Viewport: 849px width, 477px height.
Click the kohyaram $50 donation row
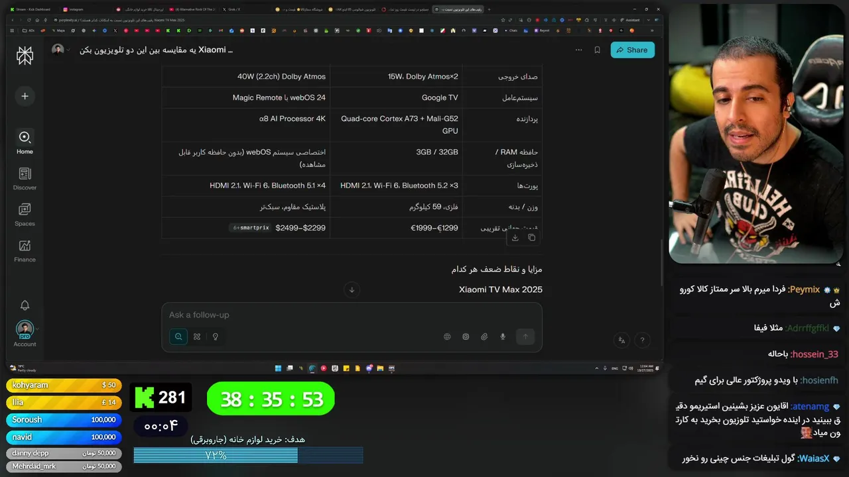pyautogui.click(x=64, y=385)
